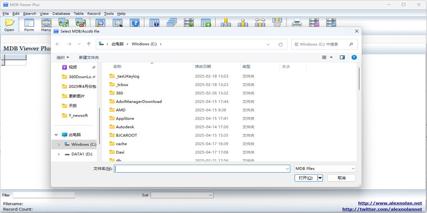
Task: Open the Database menu
Action: click(61, 13)
